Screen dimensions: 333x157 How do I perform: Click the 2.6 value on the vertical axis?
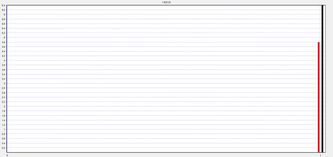click(3, 92)
